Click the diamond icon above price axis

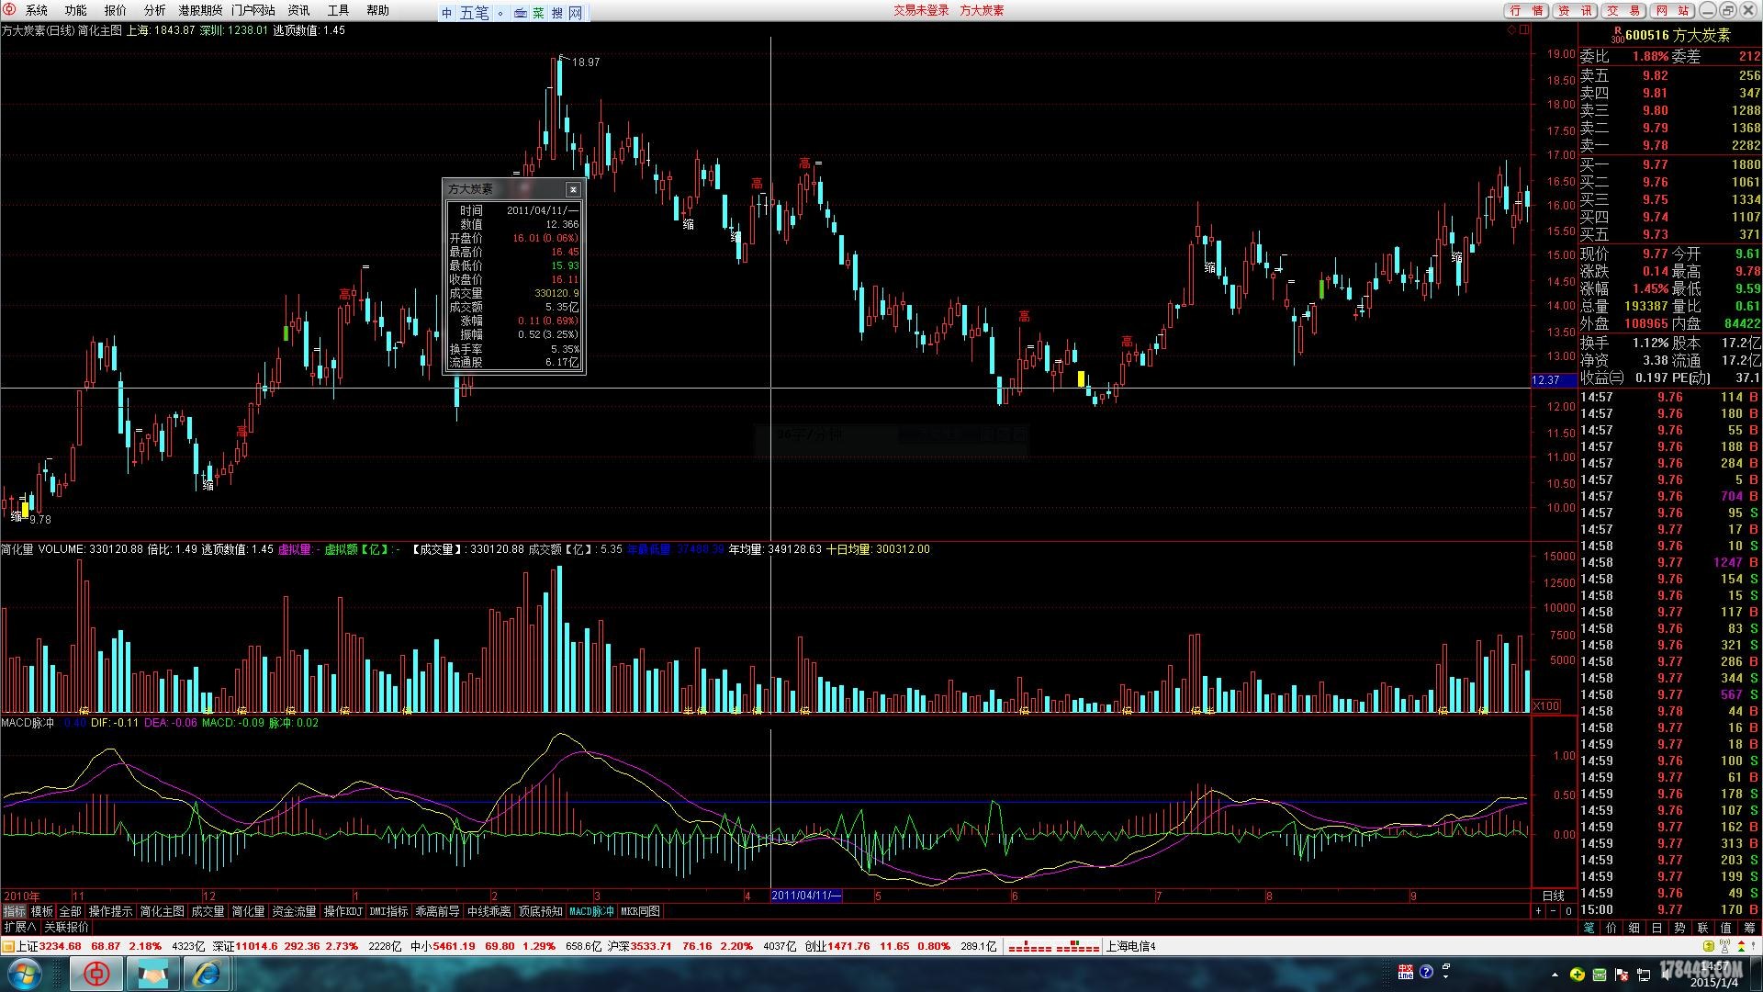point(1511,30)
